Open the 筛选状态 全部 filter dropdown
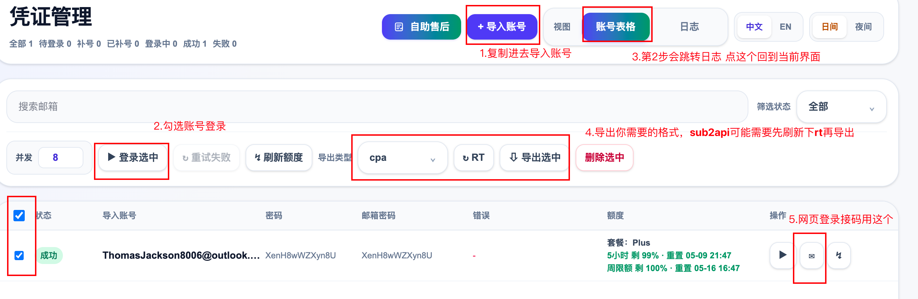 coord(841,106)
